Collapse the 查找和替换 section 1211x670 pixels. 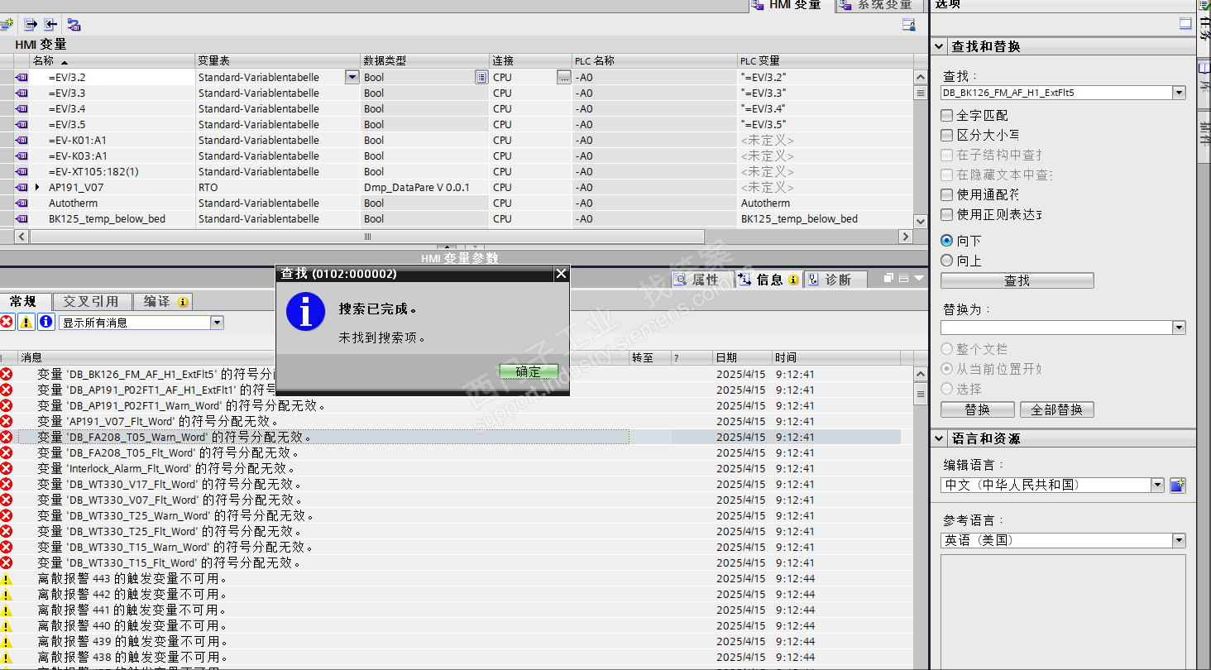(940, 47)
